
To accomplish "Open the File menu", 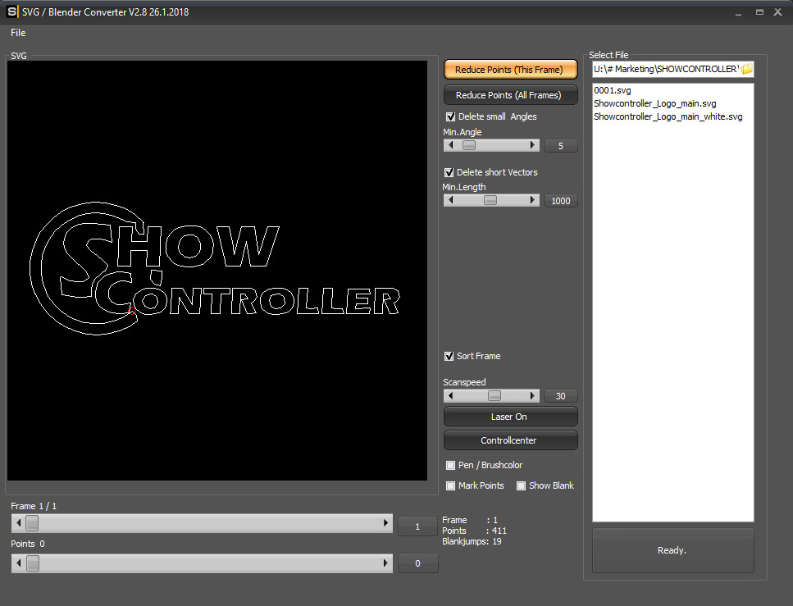I will point(17,33).
